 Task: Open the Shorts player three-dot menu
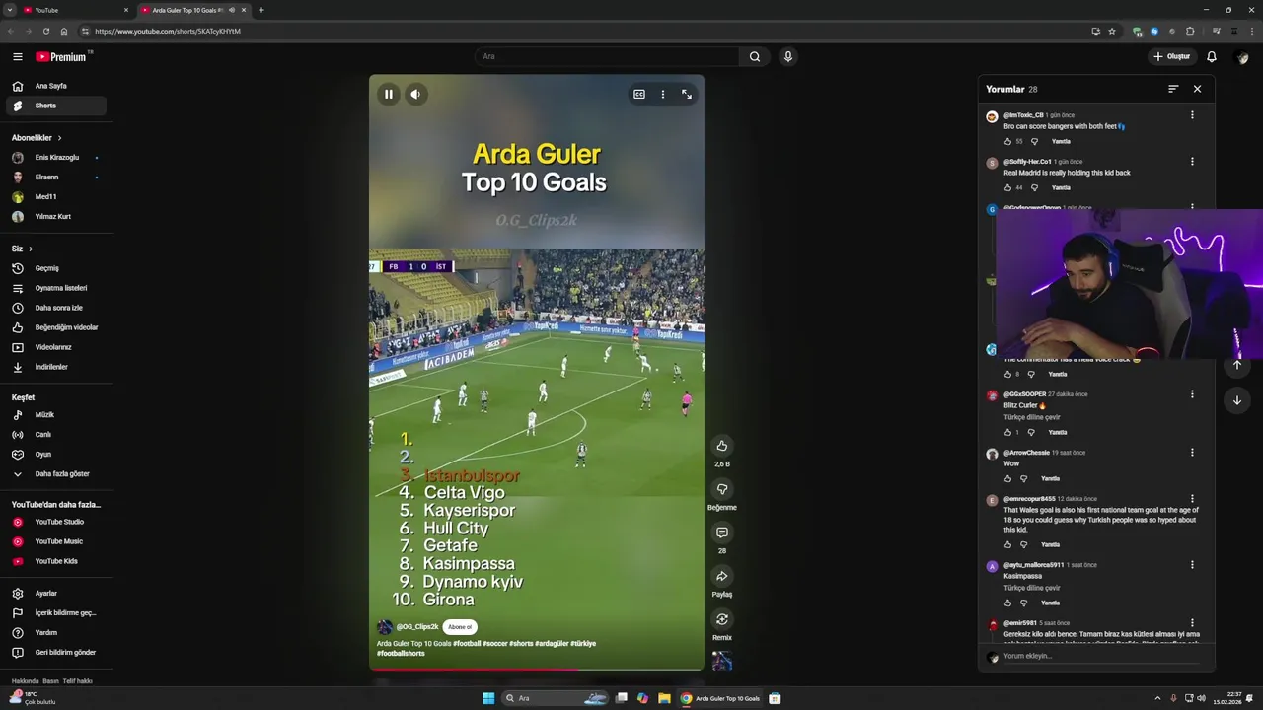[x=663, y=95]
